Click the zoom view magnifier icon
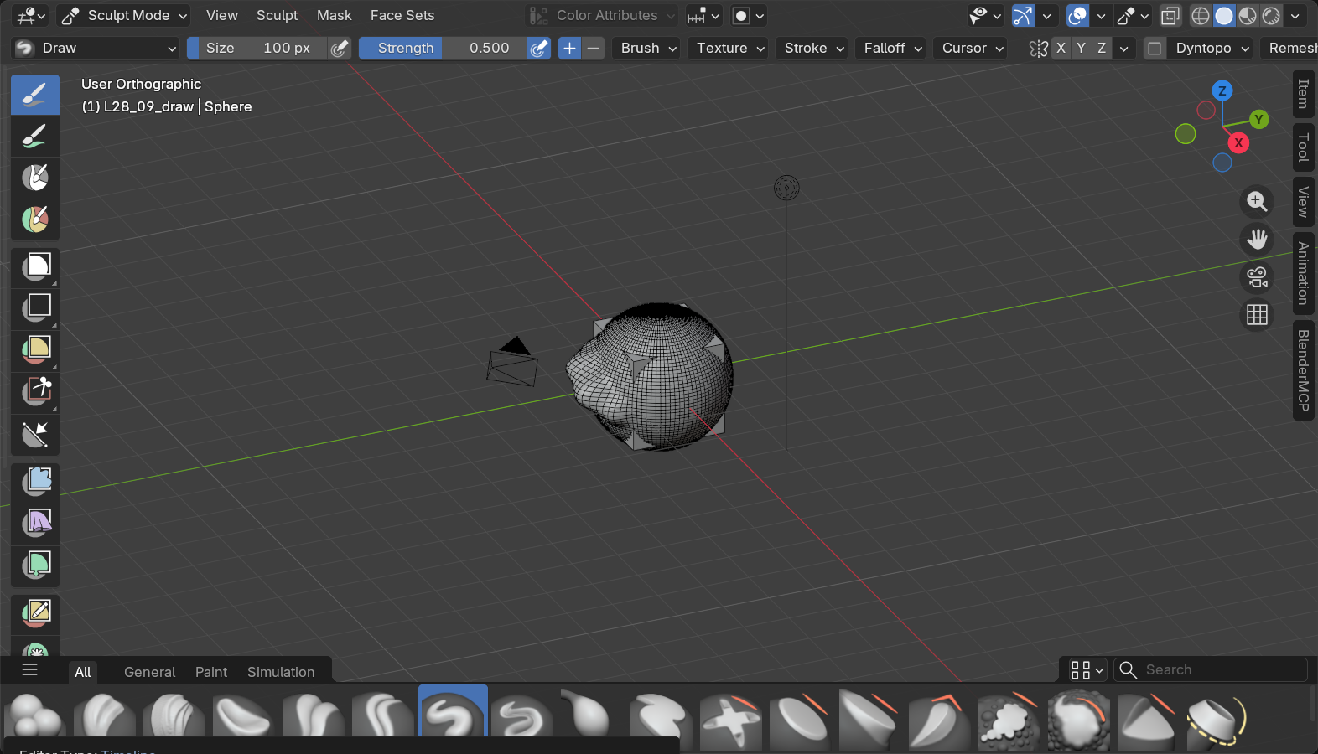 (x=1257, y=202)
